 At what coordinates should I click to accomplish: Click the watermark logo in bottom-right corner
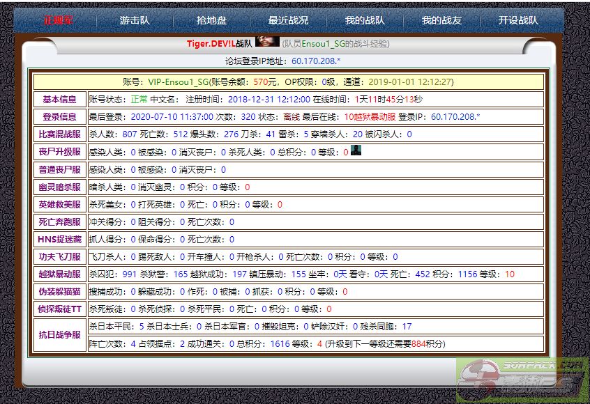point(522,380)
